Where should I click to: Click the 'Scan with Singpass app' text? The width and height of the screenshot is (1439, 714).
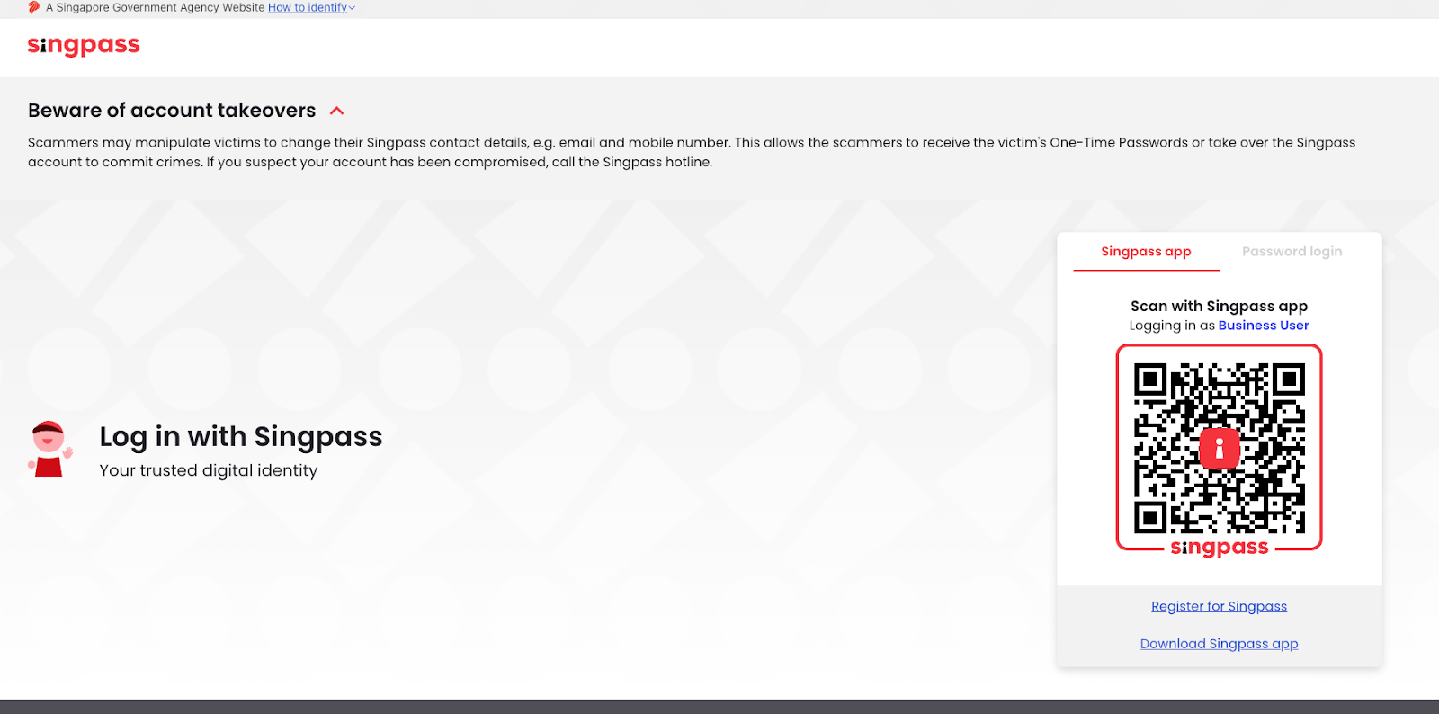pos(1219,306)
